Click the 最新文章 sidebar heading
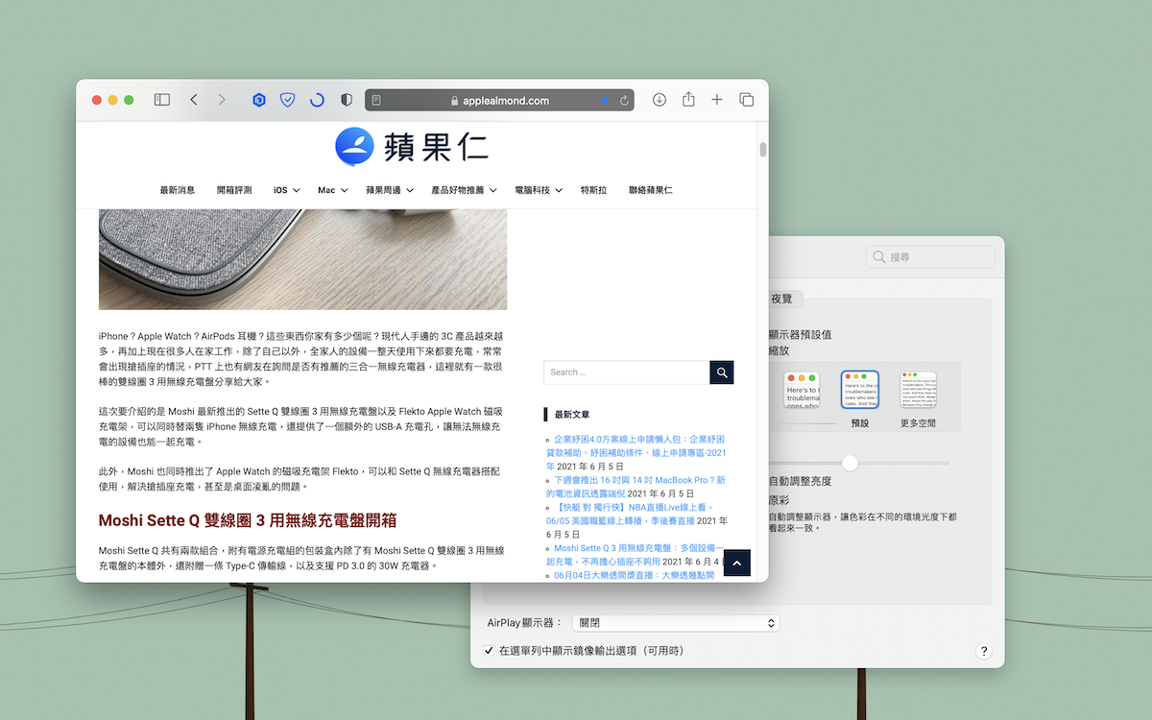Image resolution: width=1152 pixels, height=720 pixels. point(572,414)
